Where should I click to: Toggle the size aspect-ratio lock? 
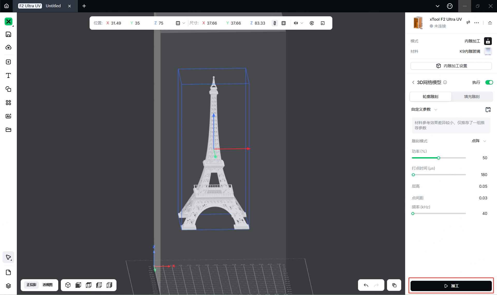click(275, 23)
